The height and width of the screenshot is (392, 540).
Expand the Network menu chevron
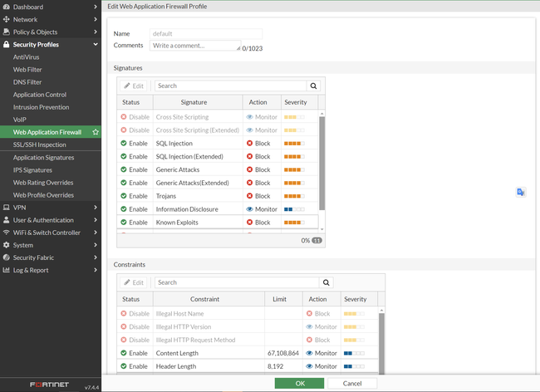[x=96, y=19]
